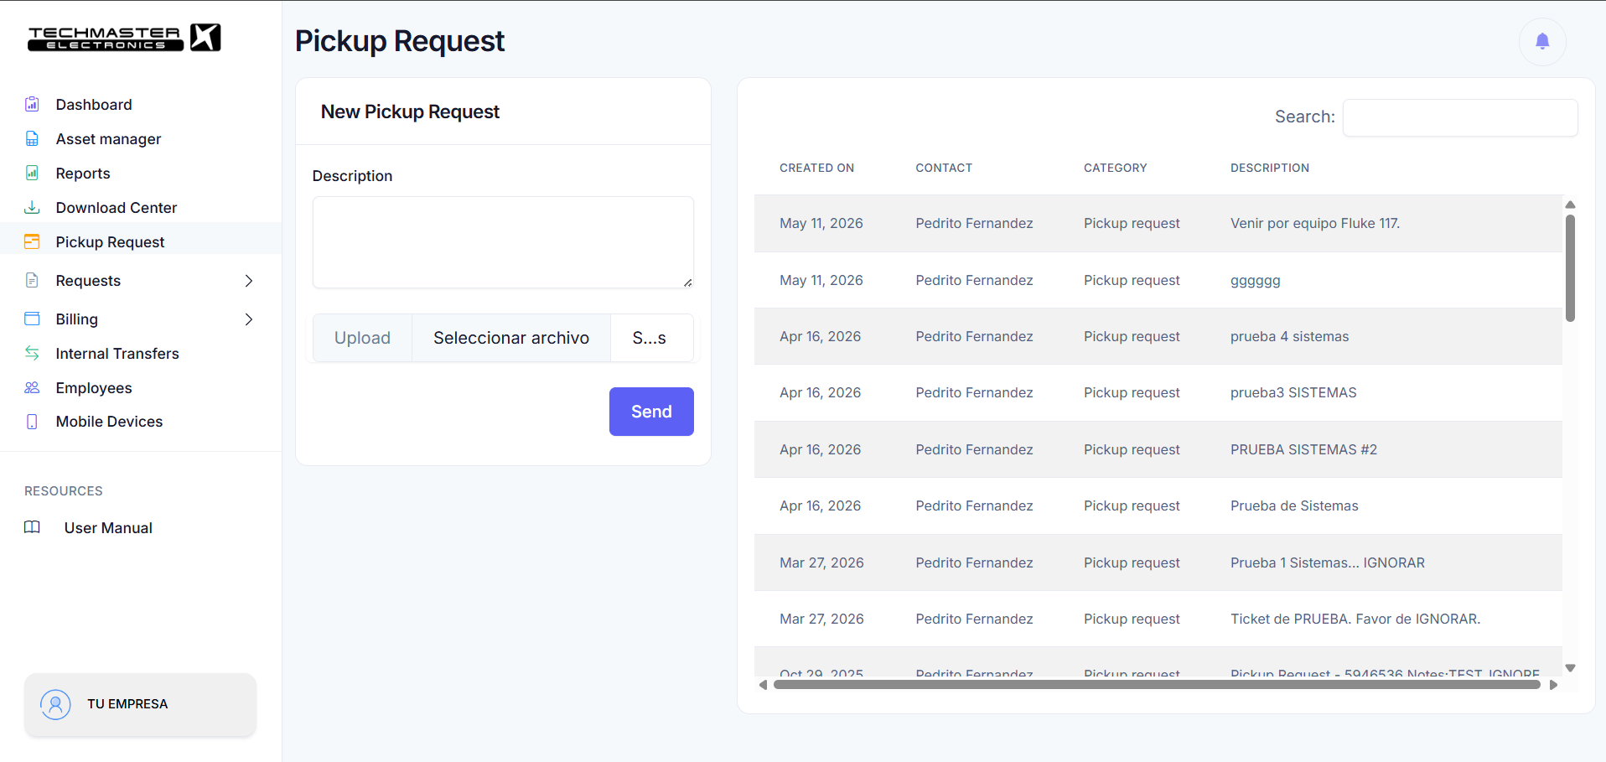Click the Internal Transfers arrows icon

pos(32,353)
